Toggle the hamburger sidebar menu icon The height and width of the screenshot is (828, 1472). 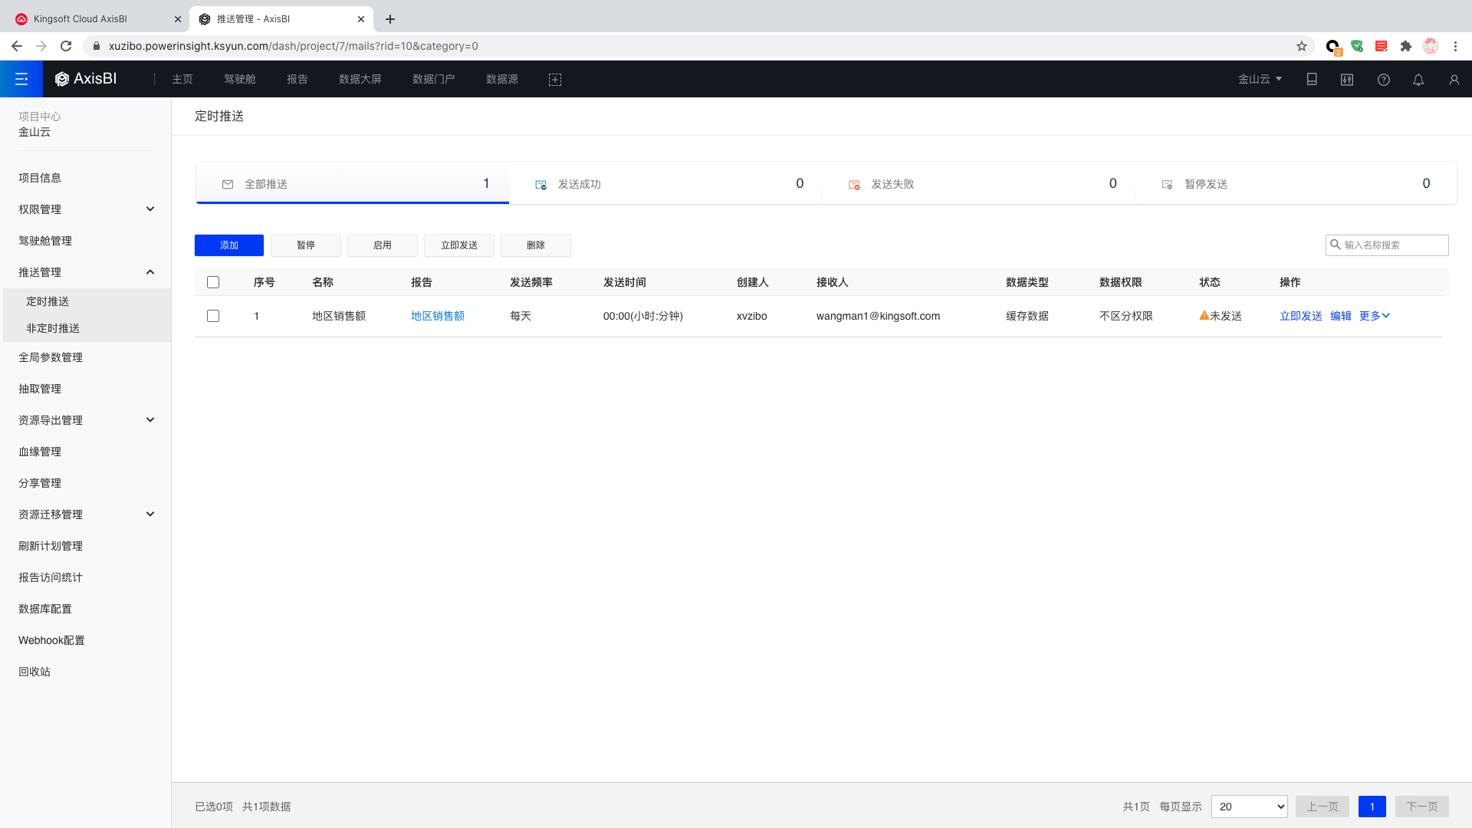coord(21,79)
